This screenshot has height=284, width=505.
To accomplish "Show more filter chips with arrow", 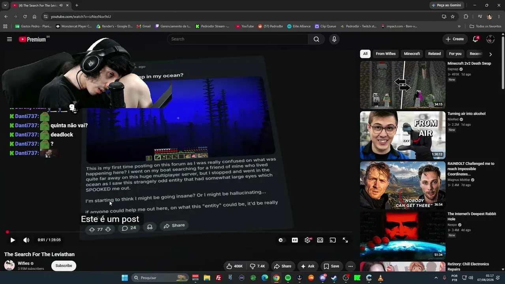I will (490, 54).
